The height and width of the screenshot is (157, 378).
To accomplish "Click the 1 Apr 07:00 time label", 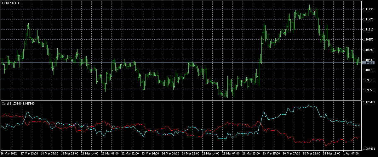I will (351, 154).
